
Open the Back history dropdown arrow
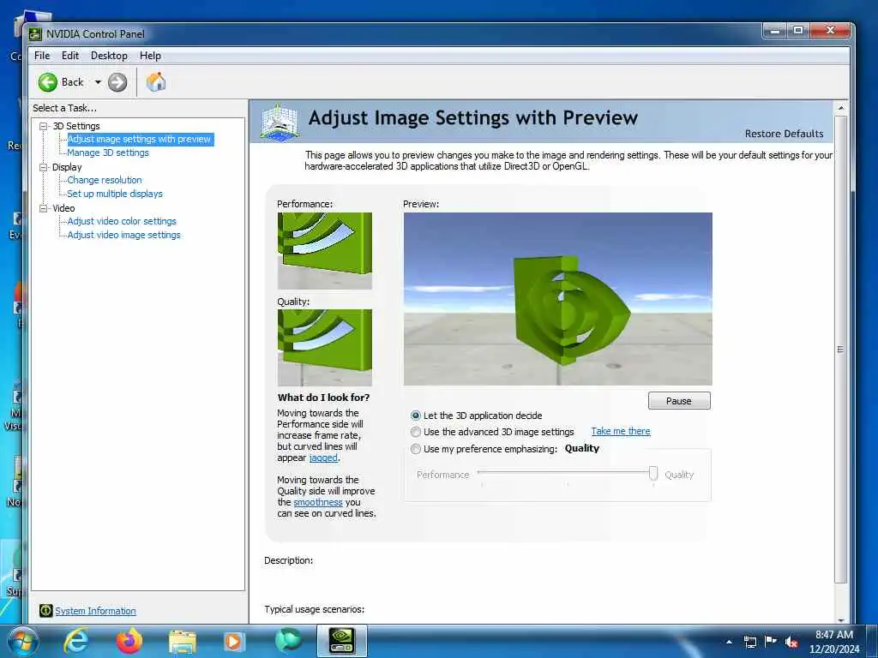(x=98, y=82)
